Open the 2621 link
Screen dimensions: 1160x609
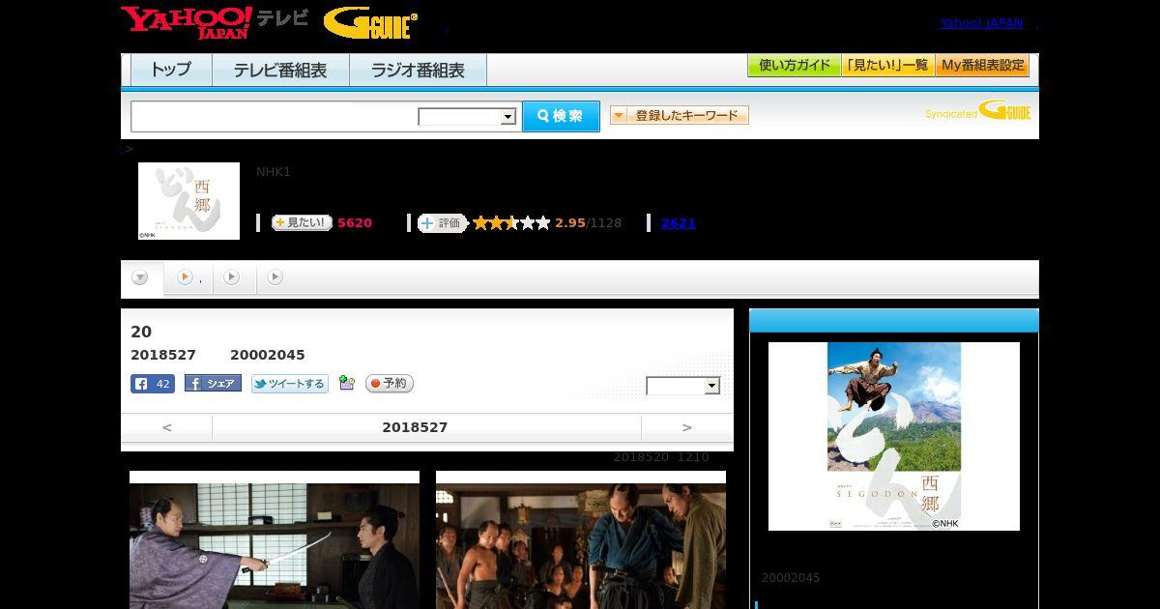(x=678, y=223)
